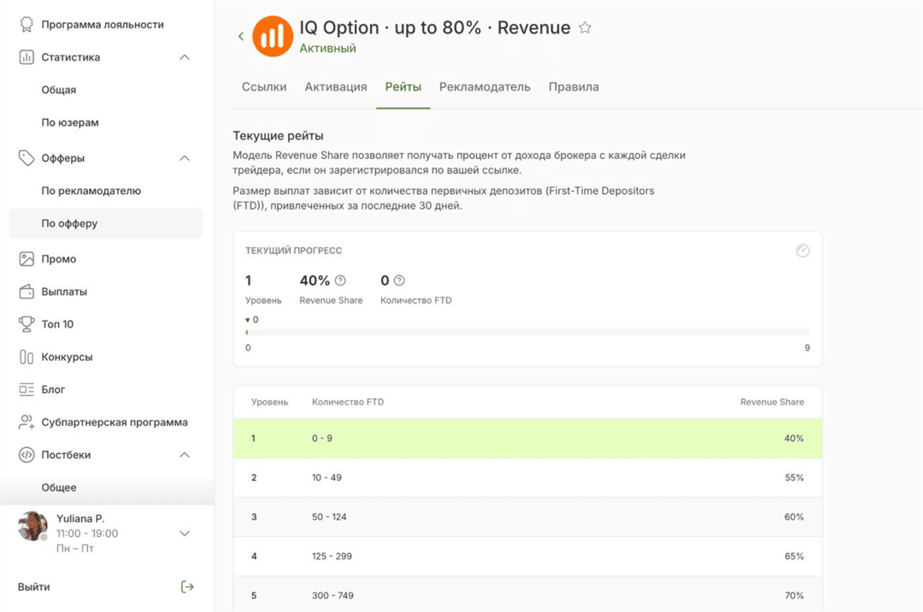Collapse the Постбеки section chevron

tap(185, 455)
